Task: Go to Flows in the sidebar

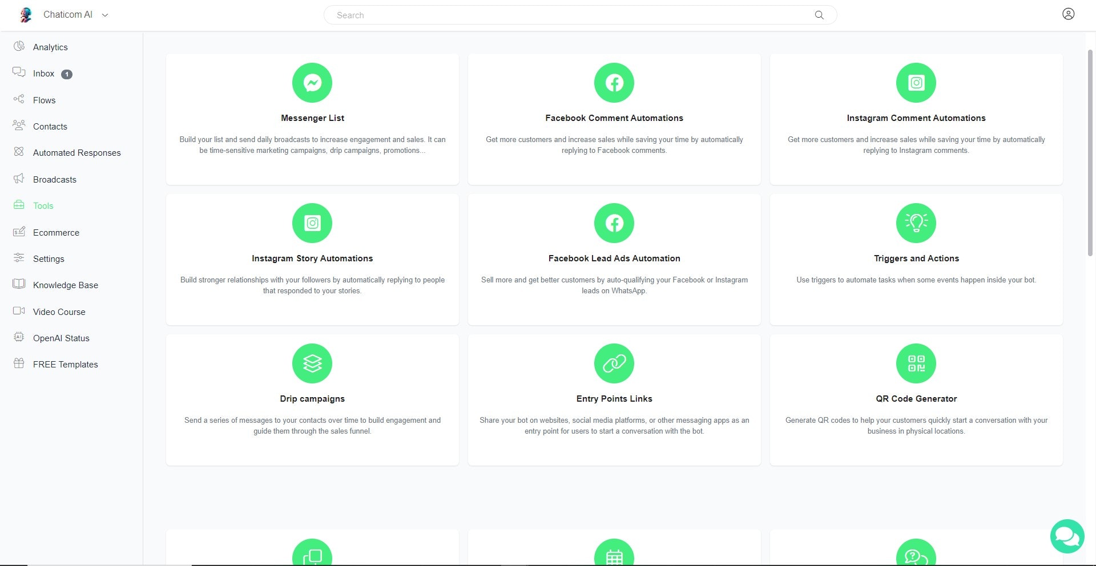Action: pyautogui.click(x=44, y=100)
